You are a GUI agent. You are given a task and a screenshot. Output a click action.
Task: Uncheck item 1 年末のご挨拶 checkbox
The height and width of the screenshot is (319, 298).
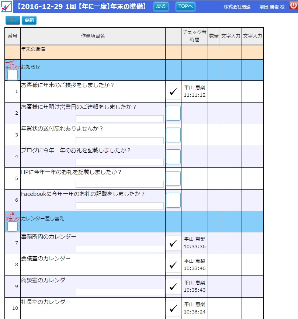point(173,91)
